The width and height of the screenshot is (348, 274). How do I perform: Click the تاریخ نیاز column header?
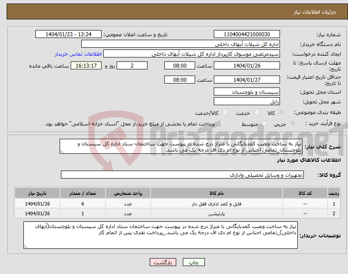37,193
